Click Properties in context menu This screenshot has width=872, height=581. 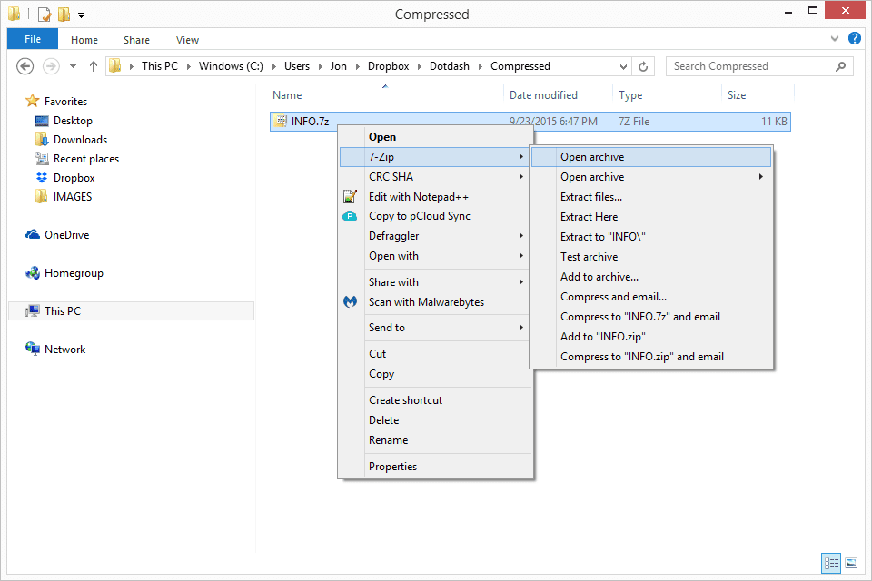[392, 467]
